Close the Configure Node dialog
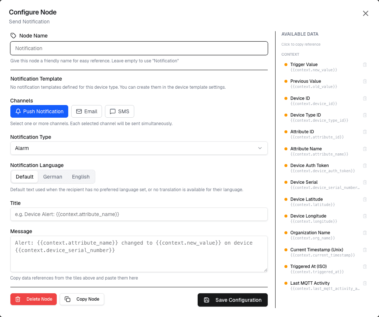The image size is (379, 317). tap(366, 13)
